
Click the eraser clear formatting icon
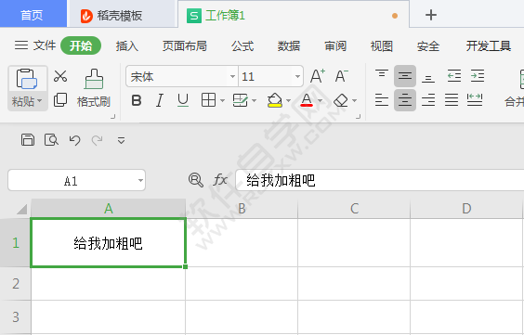pyautogui.click(x=341, y=100)
